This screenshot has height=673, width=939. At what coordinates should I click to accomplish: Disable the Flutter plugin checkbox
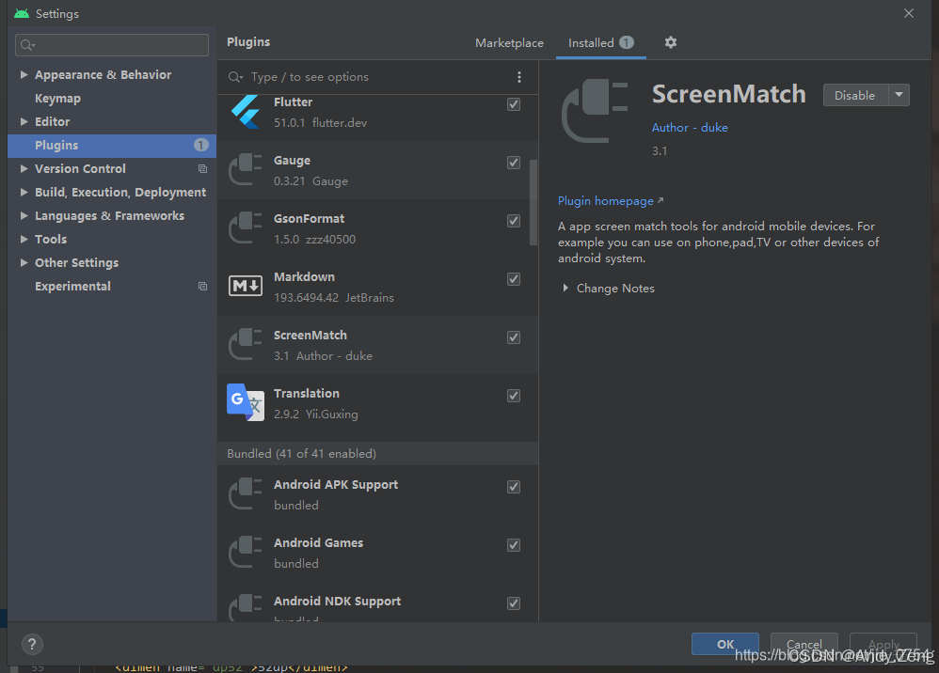(x=514, y=103)
